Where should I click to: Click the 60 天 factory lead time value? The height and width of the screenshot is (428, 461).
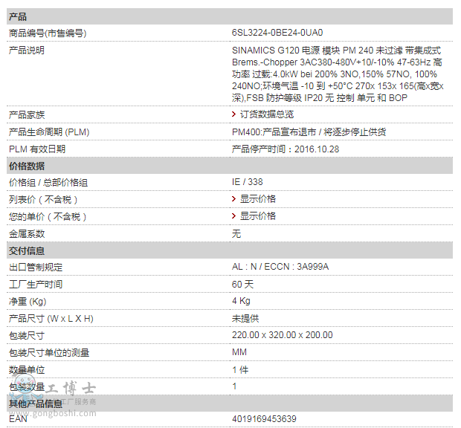pos(242,284)
